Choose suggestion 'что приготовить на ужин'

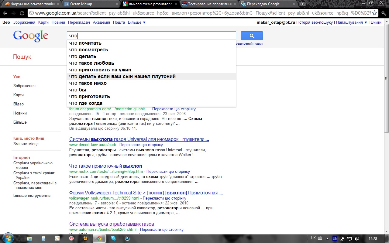151,70
